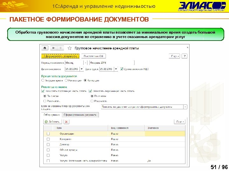This screenshot has width=229, height=171.
Task: Switch to Сформированные документы tab
Action: 80,115
